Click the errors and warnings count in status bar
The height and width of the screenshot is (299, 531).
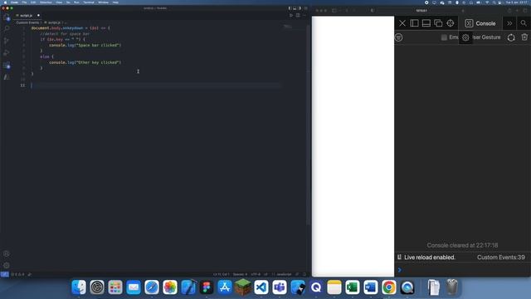point(17,274)
